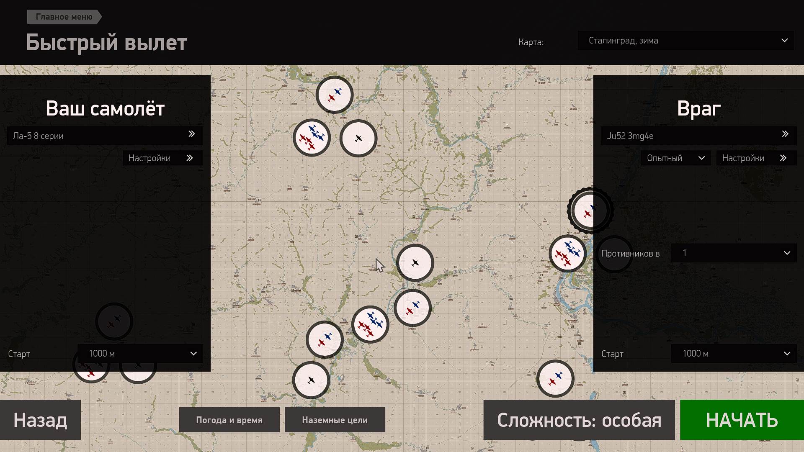The width and height of the screenshot is (804, 452).
Task: Select group battle icon beside Противников в label
Action: [x=568, y=254]
